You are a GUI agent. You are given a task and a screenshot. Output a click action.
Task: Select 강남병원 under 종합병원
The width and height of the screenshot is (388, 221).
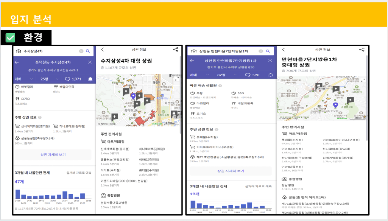coord(288,185)
